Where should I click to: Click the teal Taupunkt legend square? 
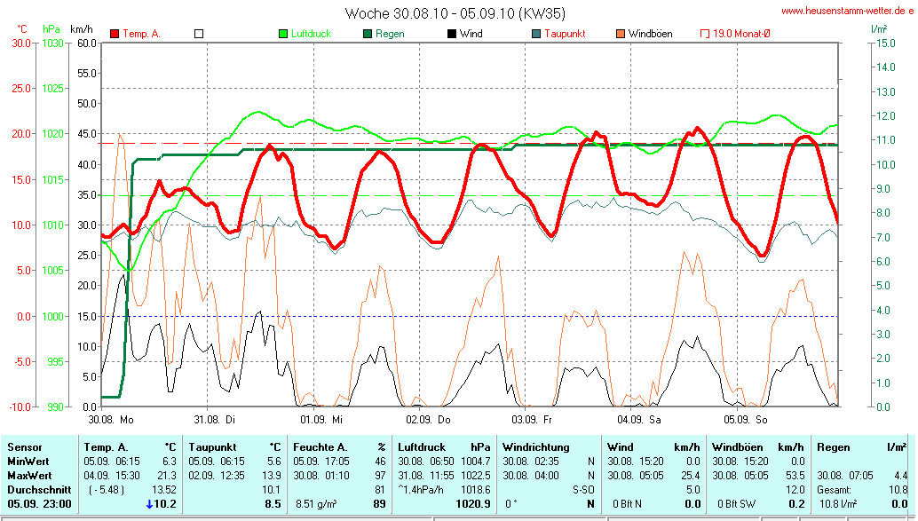point(536,34)
